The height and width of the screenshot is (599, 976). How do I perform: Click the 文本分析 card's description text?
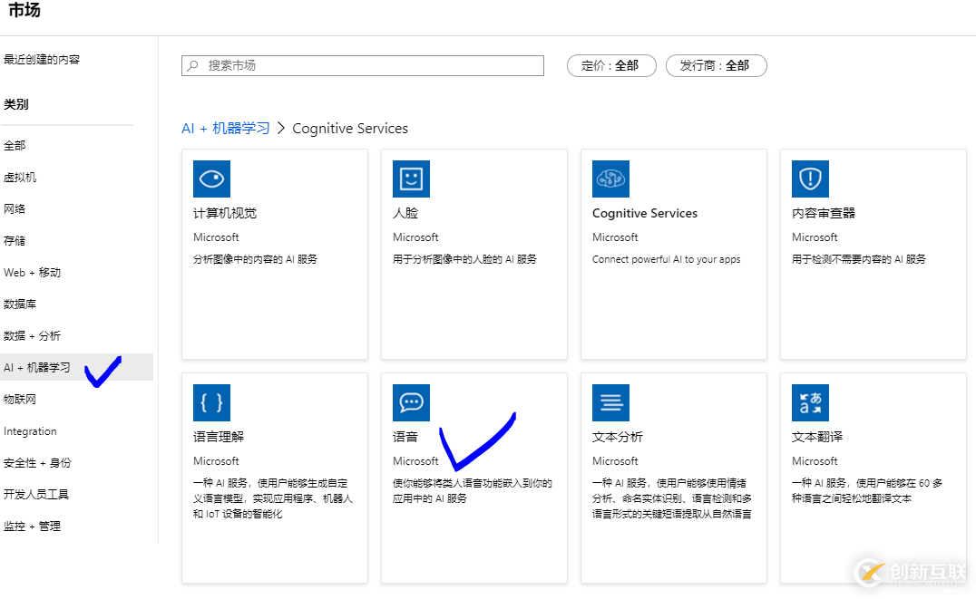click(x=672, y=498)
